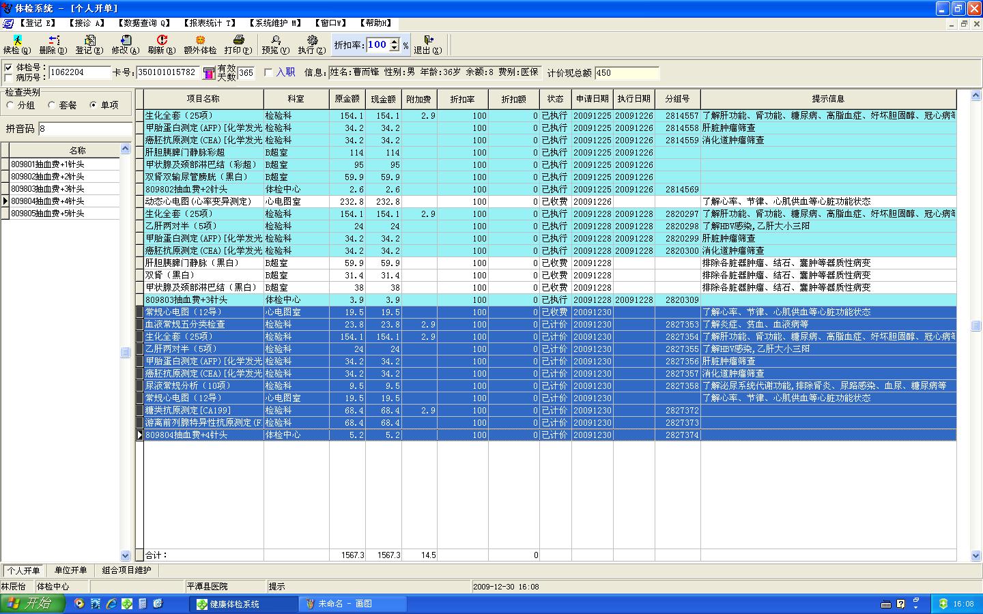The image size is (983, 614).
Task: Open the calculator quick launch icon
Action: point(143,604)
